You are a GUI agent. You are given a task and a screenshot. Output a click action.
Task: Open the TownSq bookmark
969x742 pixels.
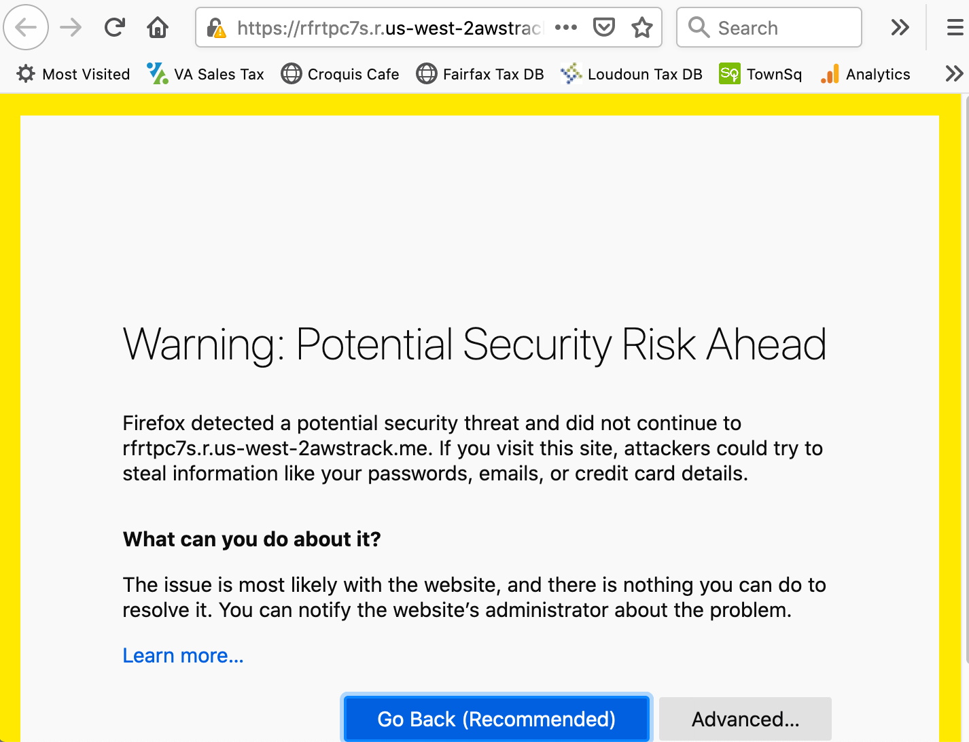pos(760,74)
